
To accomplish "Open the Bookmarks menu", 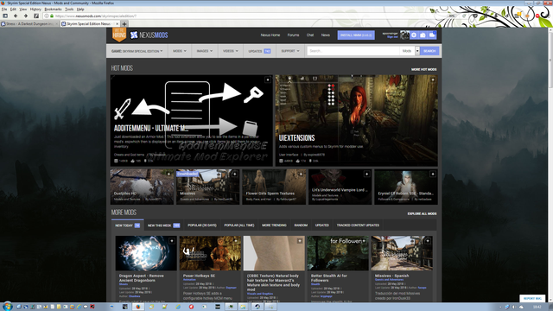I will pyautogui.click(x=53, y=10).
